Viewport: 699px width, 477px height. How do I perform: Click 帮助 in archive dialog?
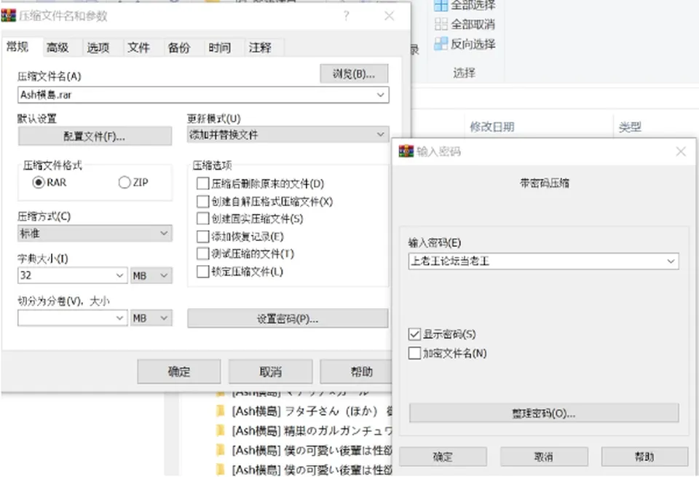coord(357,371)
